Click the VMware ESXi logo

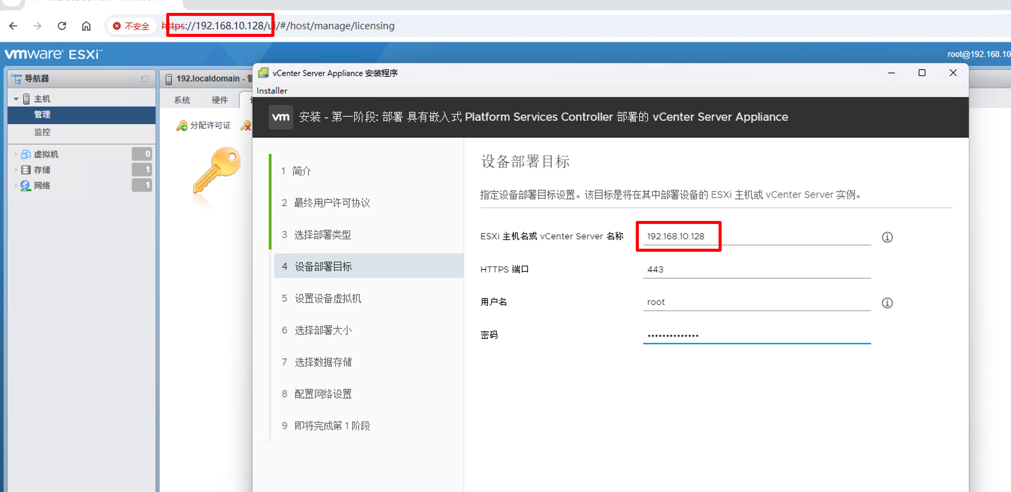(54, 54)
